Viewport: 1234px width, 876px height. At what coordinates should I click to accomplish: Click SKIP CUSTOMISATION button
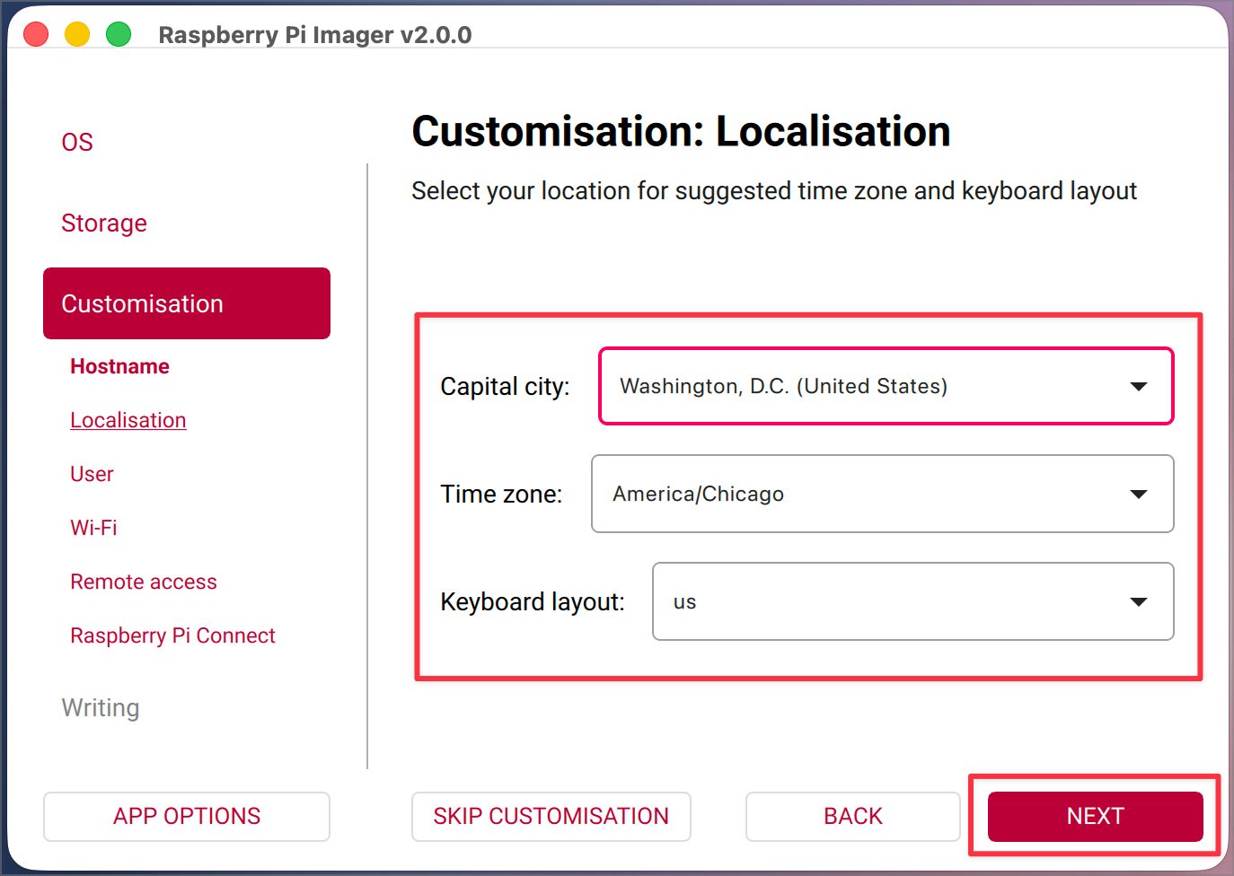click(x=551, y=816)
